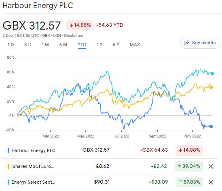Open the Disclaimer link
The height and width of the screenshot is (191, 222).
coord(74,36)
